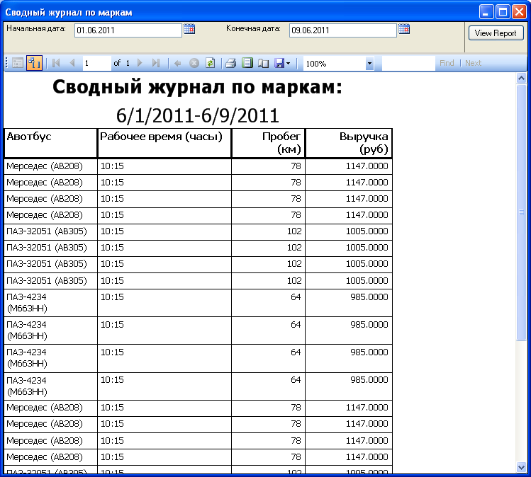Click the Пробег (км) column header
531x477 pixels.
(x=268, y=143)
